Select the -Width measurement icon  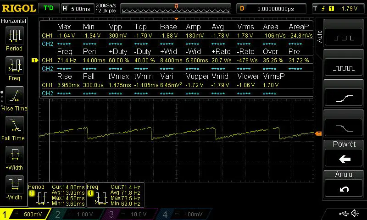14,185
